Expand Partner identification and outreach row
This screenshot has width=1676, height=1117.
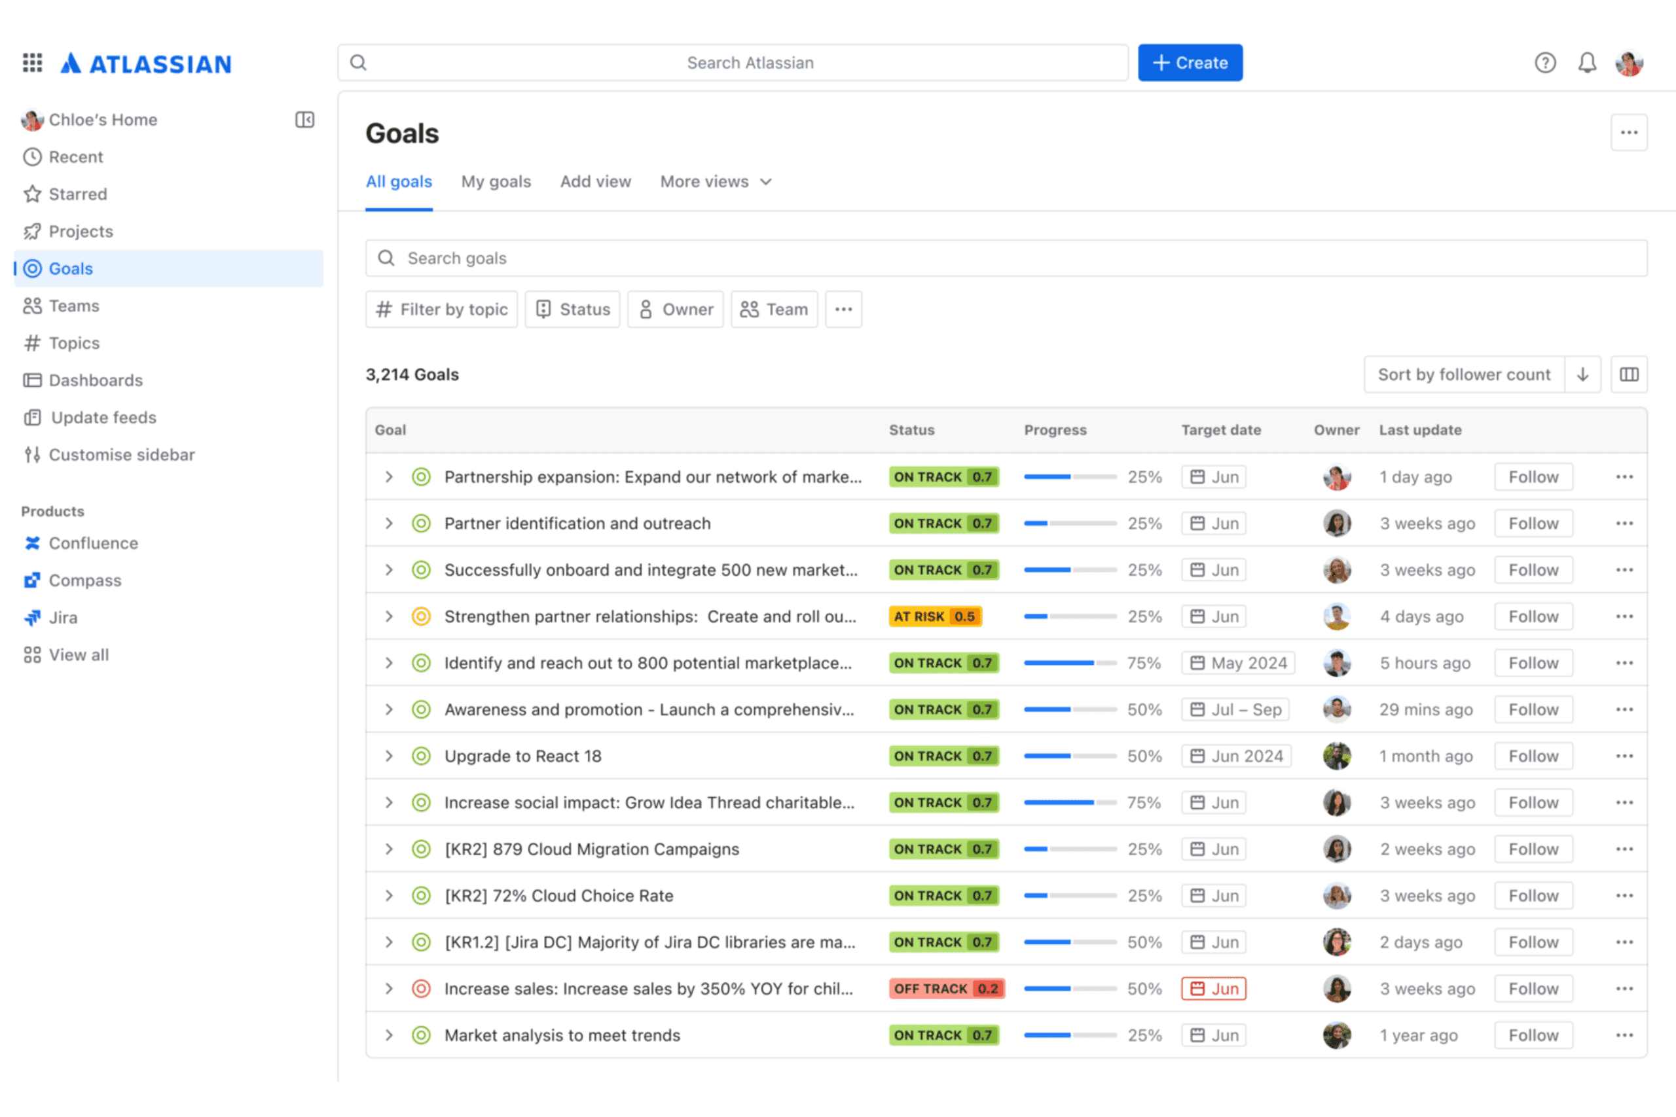389,523
